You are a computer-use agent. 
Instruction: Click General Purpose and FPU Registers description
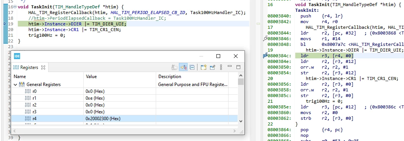193,84
